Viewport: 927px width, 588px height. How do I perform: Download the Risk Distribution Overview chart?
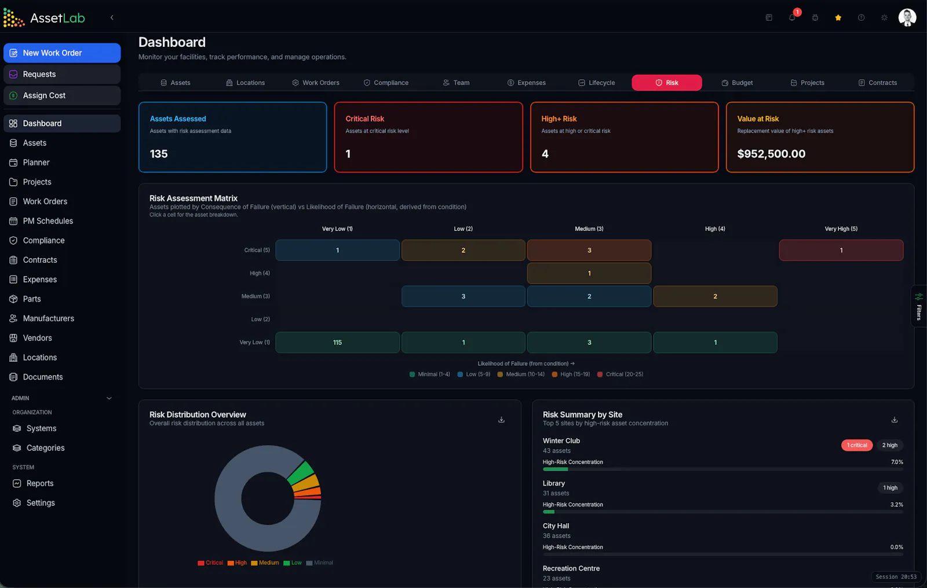502,420
